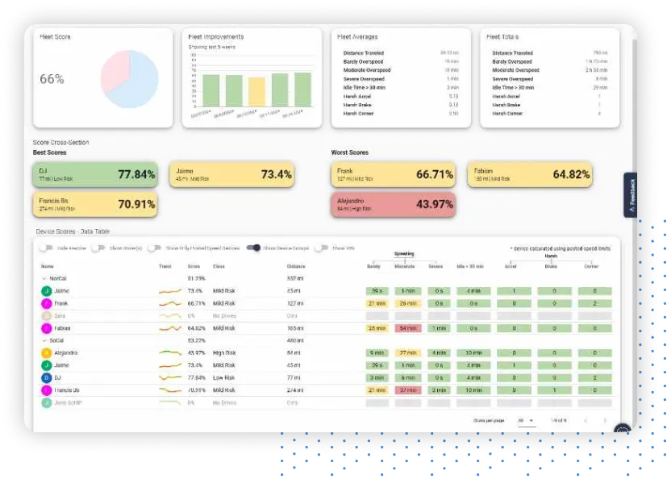Viewport: 667px width, 479px height.
Task: Click Alejandro's yellow avatar icon in table
Action: coord(46,353)
